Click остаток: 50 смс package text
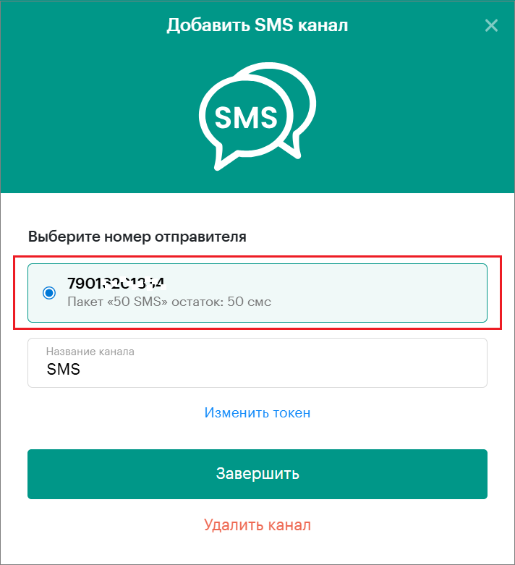The height and width of the screenshot is (565, 515). click(221, 302)
